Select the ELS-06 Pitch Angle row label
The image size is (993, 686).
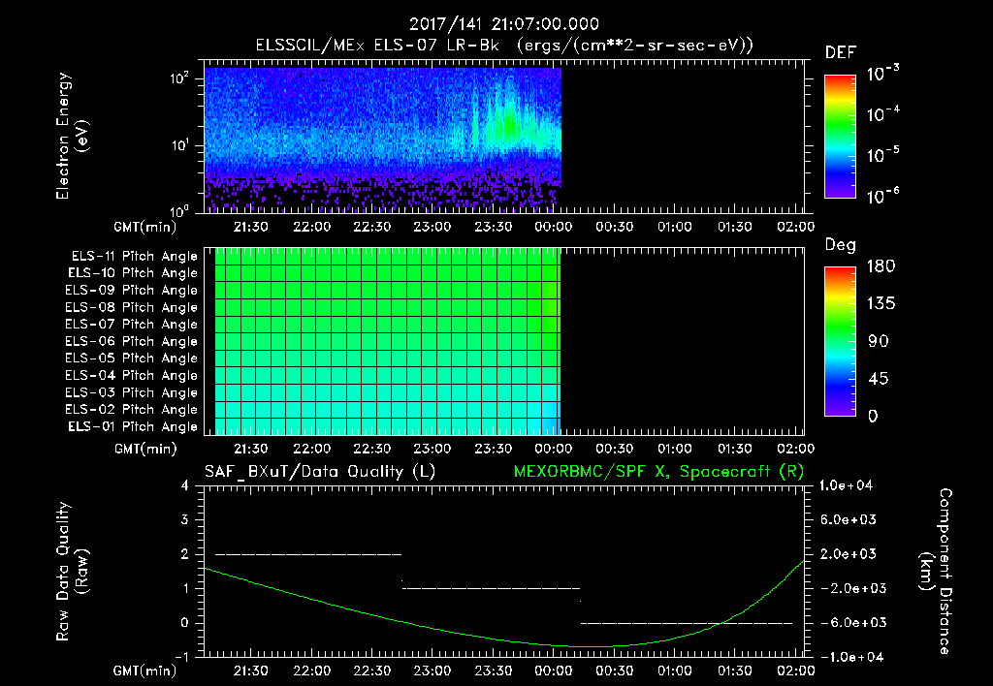coord(132,341)
